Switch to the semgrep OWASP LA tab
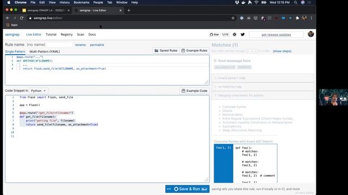348x195 pixels. click(46, 10)
